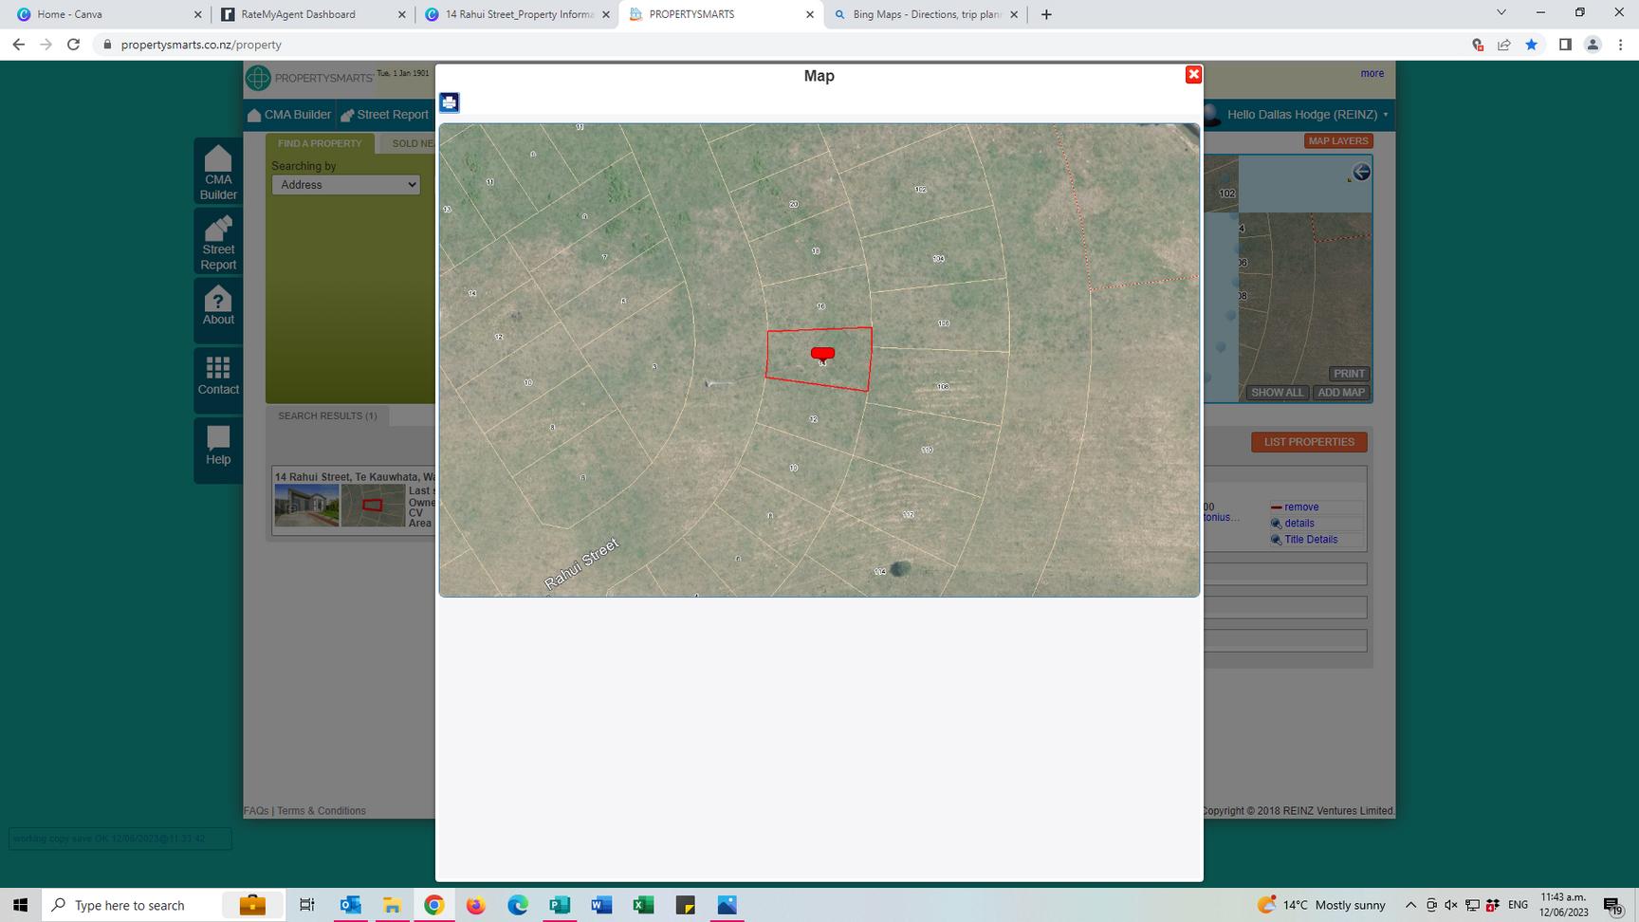This screenshot has width=1639, height=922.
Task: Open Firefox from the taskbar
Action: pos(475,905)
